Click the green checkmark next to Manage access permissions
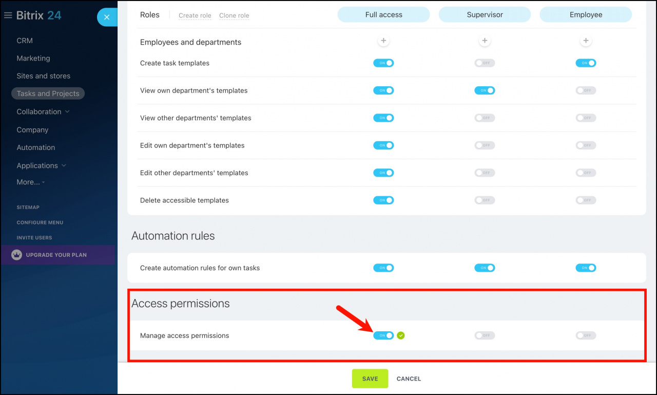657x395 pixels. pyautogui.click(x=401, y=335)
